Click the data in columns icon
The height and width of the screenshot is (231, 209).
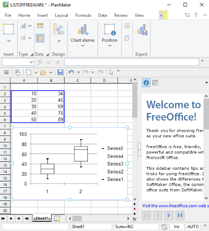40,26
